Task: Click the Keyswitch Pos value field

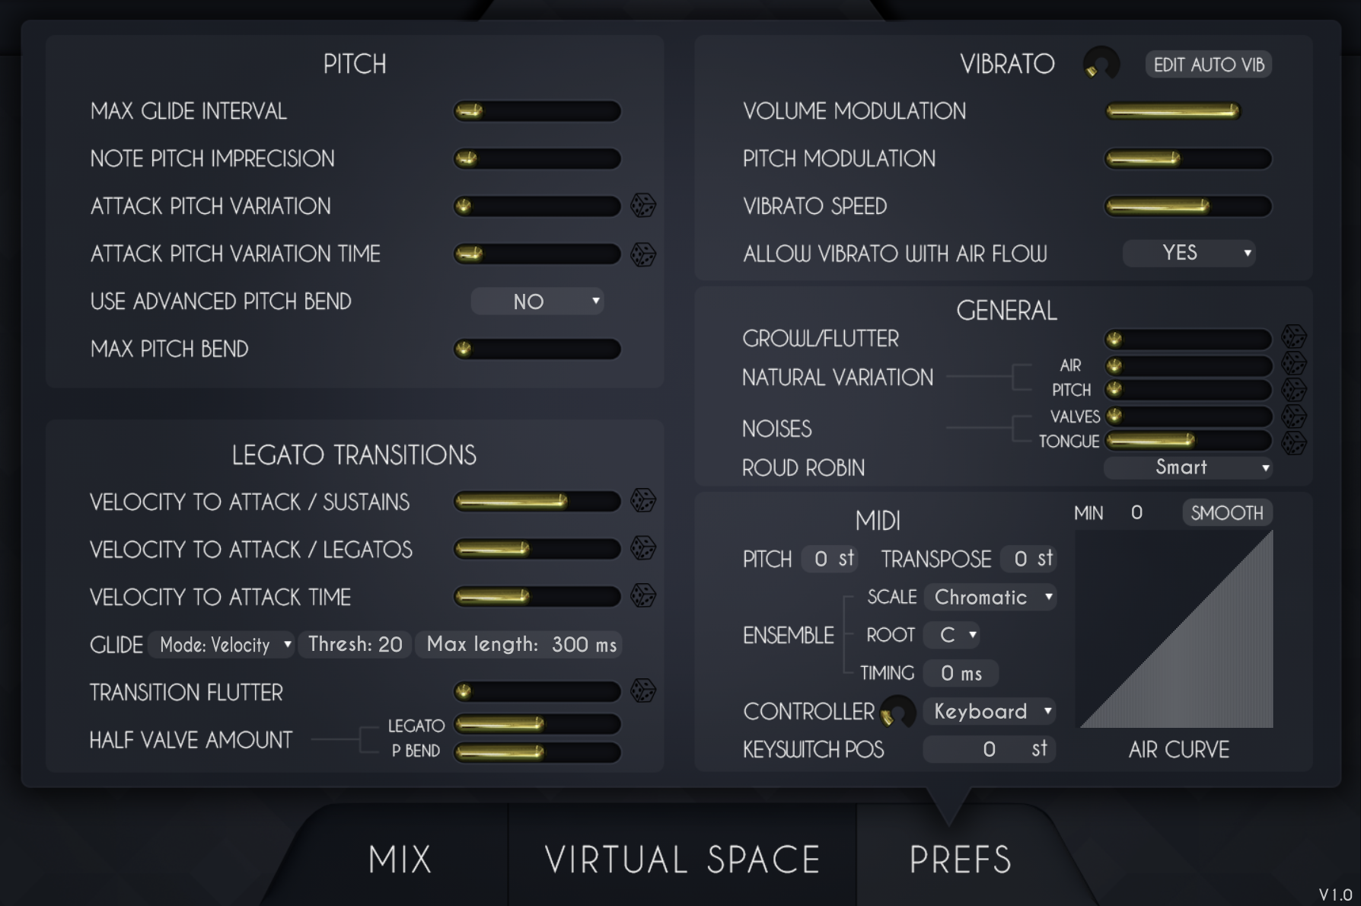Action: tap(988, 749)
